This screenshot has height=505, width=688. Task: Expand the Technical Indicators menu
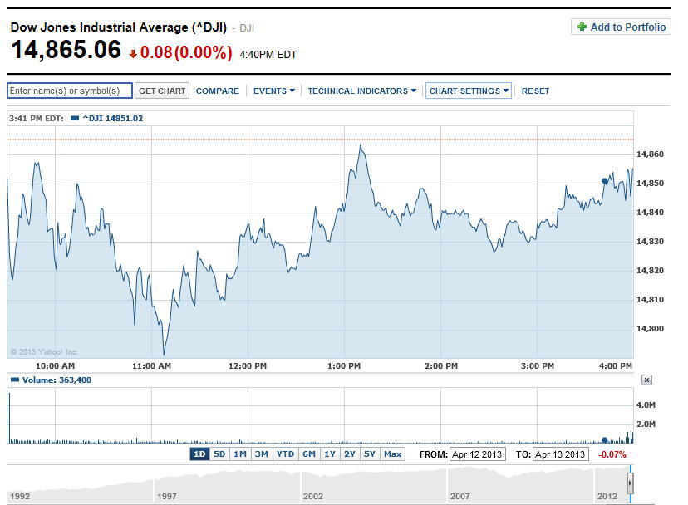pos(361,91)
